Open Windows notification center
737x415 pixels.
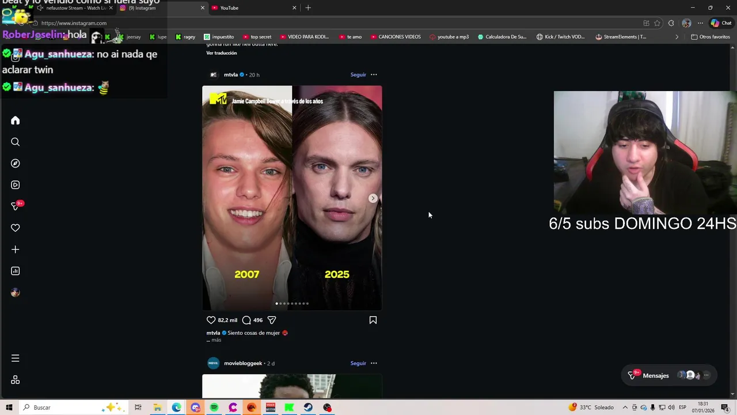pos(725,408)
